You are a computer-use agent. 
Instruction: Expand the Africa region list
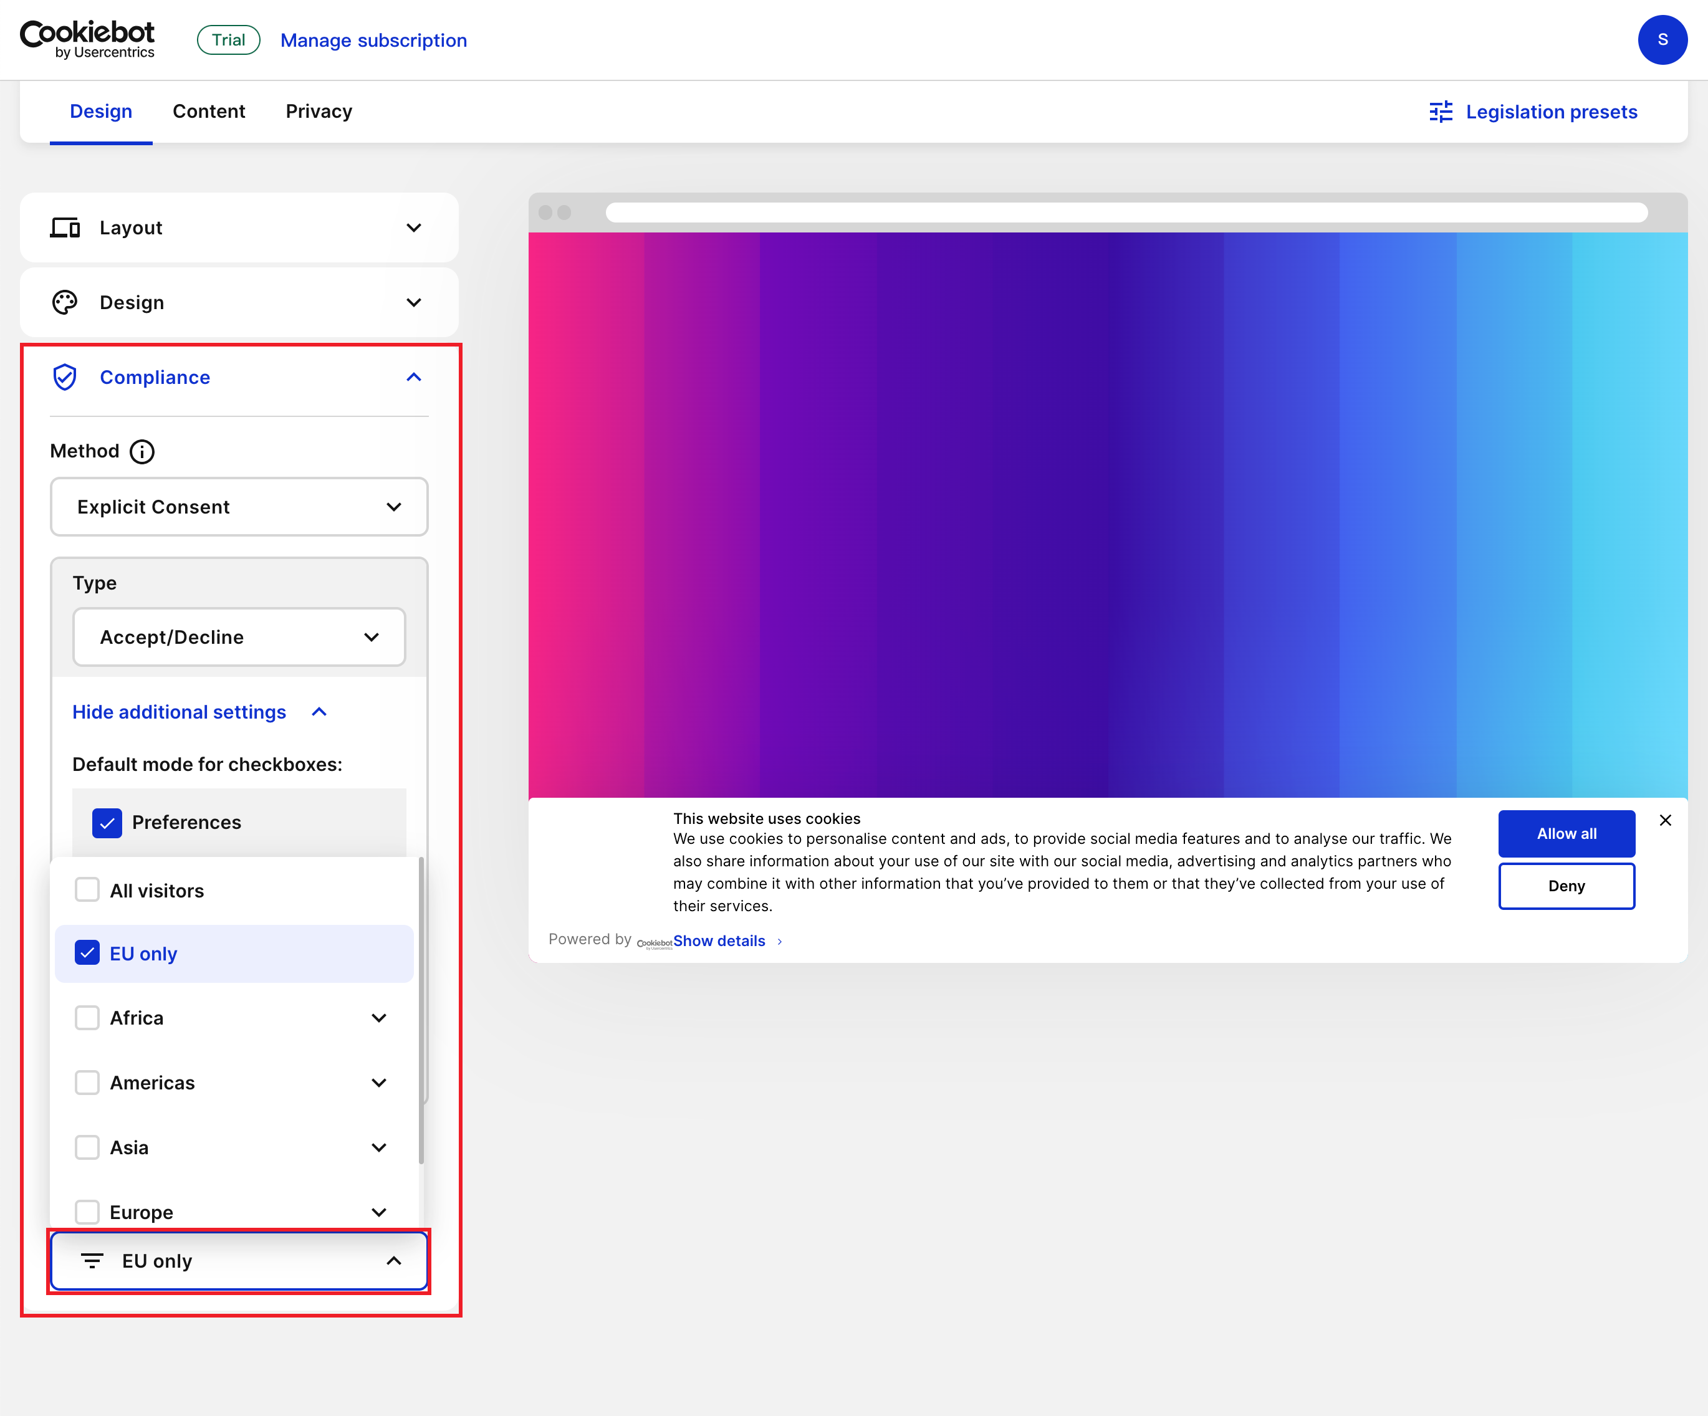coord(378,1018)
